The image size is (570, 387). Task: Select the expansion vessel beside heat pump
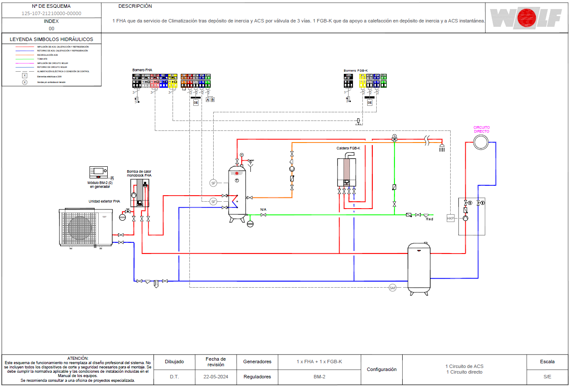122,217
